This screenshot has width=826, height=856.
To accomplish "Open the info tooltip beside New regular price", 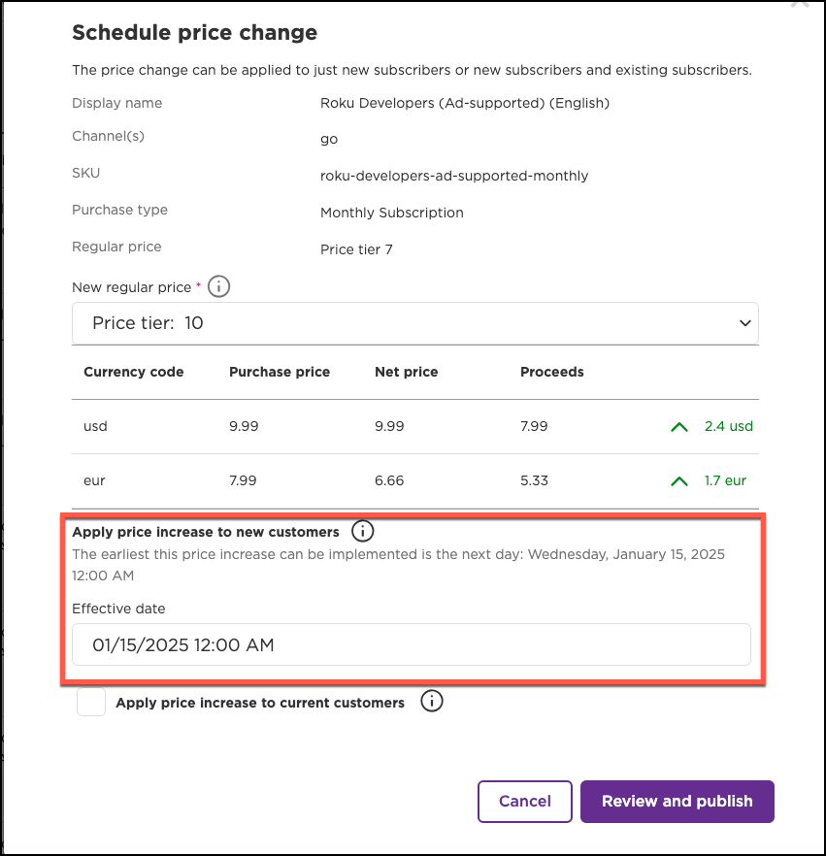I will [x=218, y=286].
